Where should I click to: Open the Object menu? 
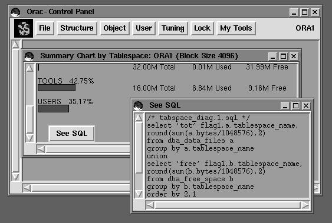tap(114, 28)
